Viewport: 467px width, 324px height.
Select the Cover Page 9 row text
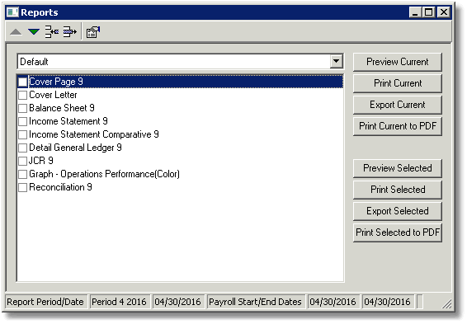point(56,82)
